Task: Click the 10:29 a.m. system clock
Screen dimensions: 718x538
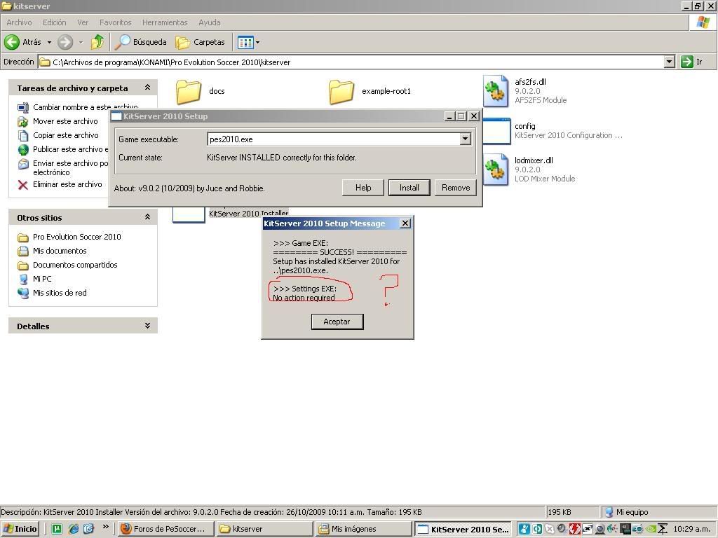Action: pyautogui.click(x=691, y=530)
